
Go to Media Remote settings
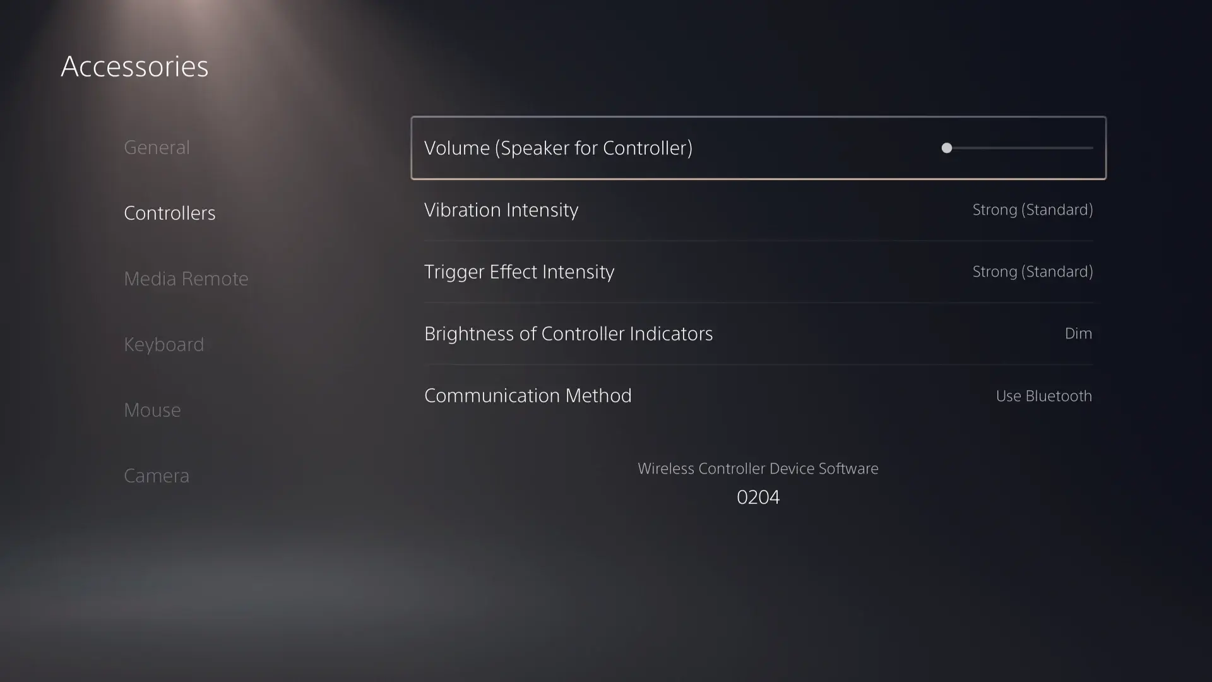186,278
